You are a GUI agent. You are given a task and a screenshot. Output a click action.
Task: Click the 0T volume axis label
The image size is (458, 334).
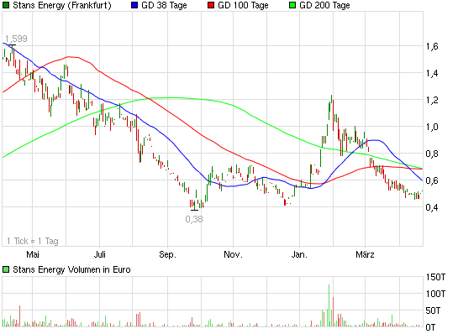coord(430,327)
